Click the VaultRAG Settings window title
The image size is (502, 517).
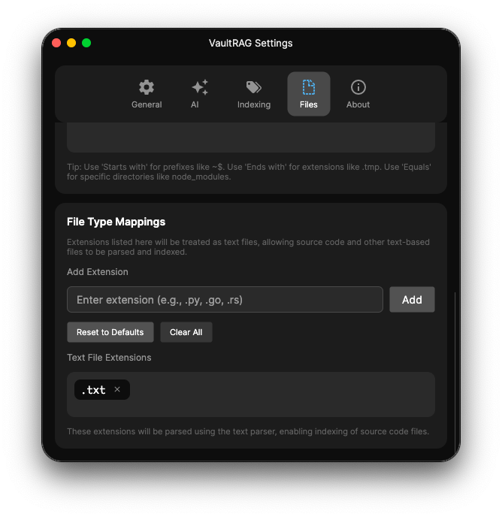(x=251, y=43)
